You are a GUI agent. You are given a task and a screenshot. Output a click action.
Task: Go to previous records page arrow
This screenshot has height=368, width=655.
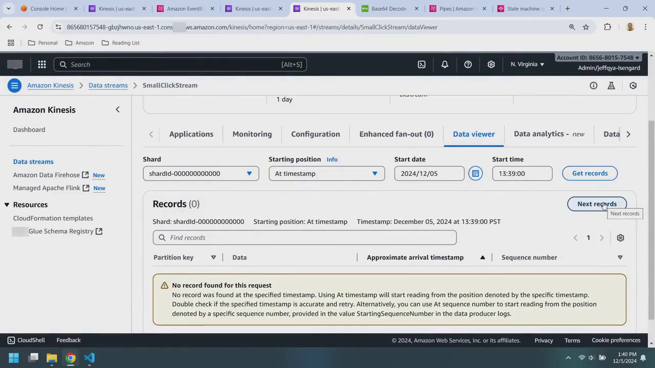pyautogui.click(x=575, y=238)
